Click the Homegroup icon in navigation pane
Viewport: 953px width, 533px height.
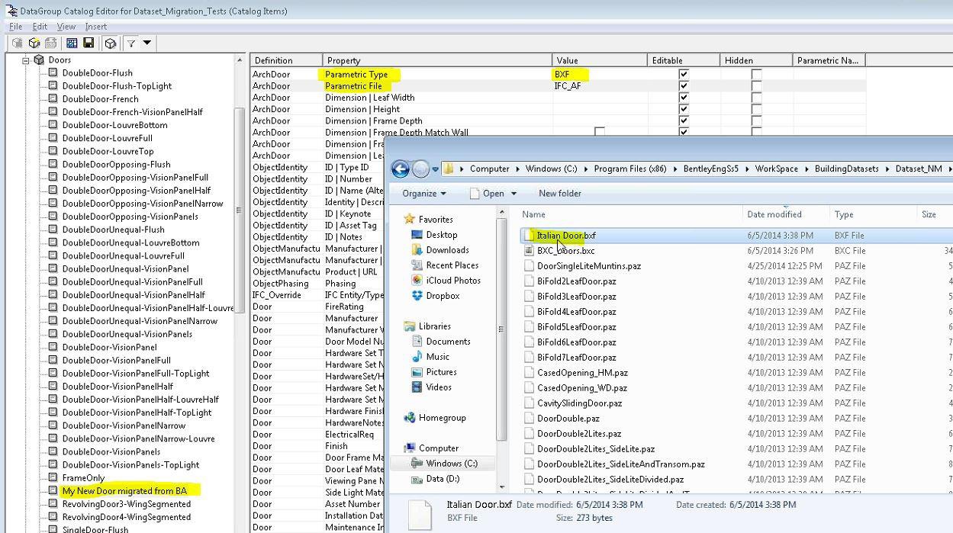410,418
